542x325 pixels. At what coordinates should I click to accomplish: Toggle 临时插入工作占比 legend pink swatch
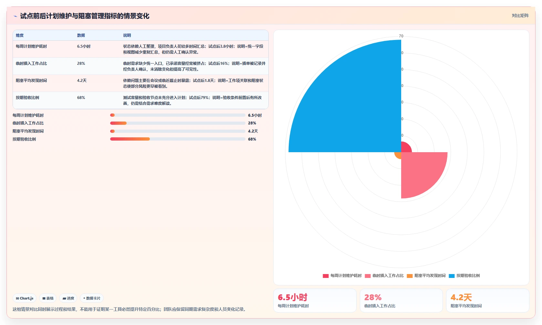pyautogui.click(x=368, y=276)
